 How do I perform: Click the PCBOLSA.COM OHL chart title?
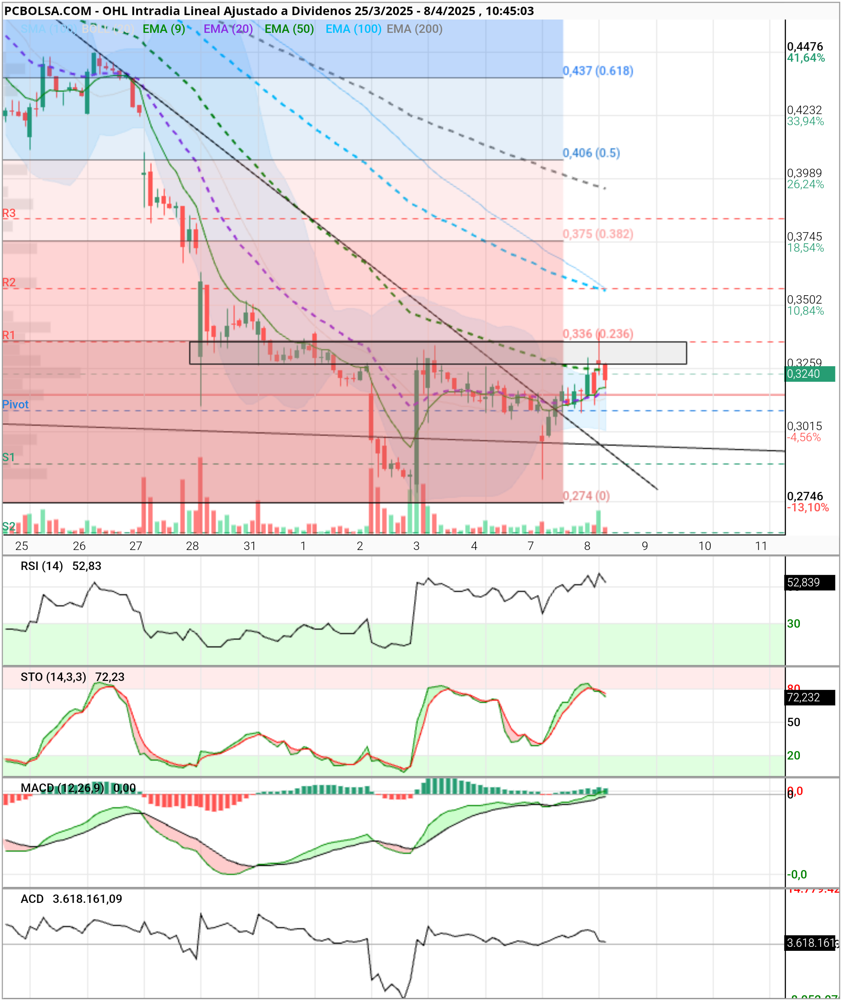(x=269, y=11)
